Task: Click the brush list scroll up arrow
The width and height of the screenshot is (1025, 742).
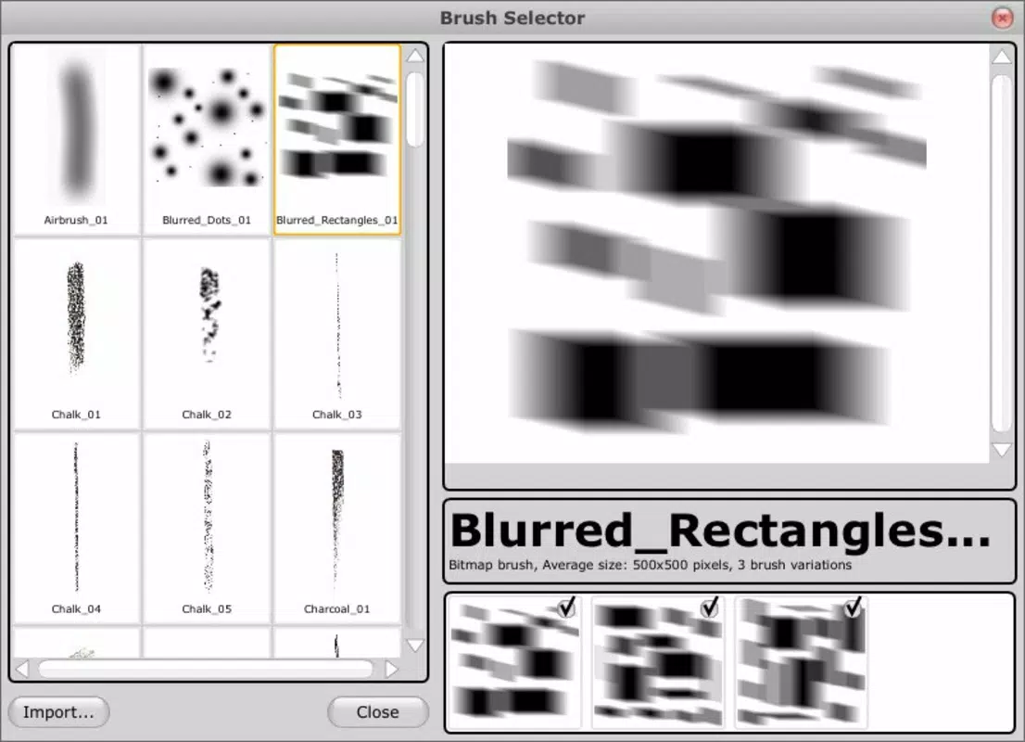Action: pos(415,57)
